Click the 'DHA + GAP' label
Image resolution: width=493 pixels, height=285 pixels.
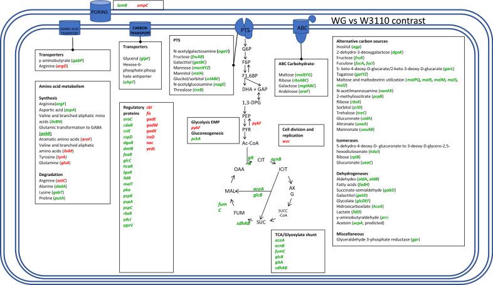point(255,89)
